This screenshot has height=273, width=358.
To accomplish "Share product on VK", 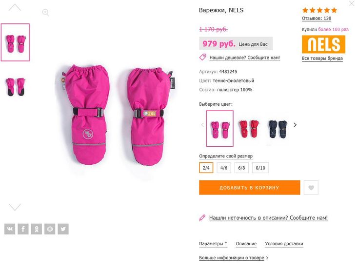I will (10, 229).
